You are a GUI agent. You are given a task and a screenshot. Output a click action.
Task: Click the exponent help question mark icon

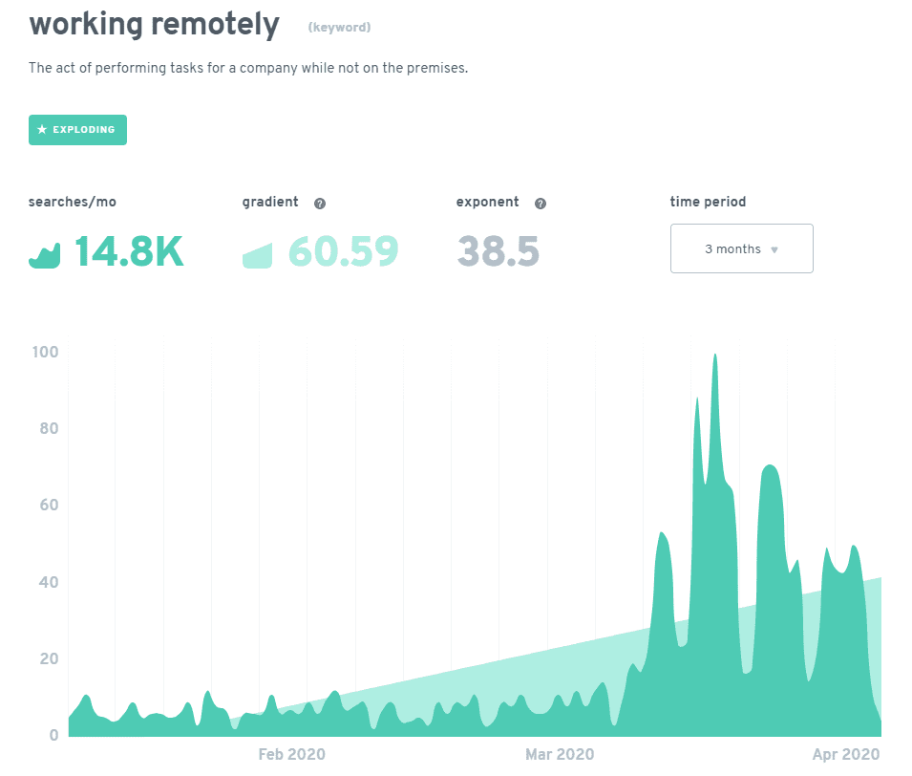tap(541, 204)
